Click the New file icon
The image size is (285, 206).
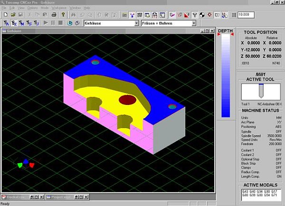tap(5, 15)
